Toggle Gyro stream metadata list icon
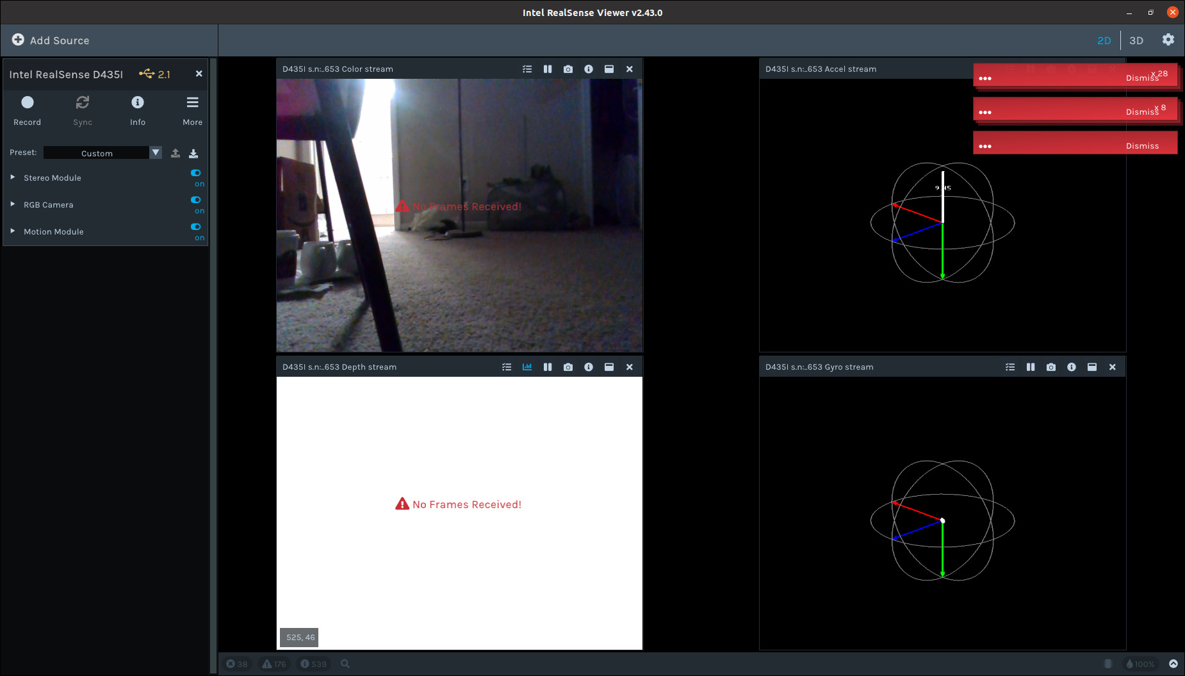 pos(1010,367)
